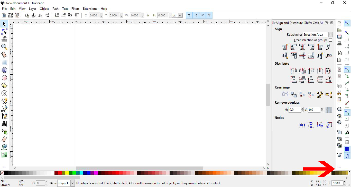Enable the Treat selection as group checkbox
Viewport: 351px width, 187px height.
click(330, 40)
